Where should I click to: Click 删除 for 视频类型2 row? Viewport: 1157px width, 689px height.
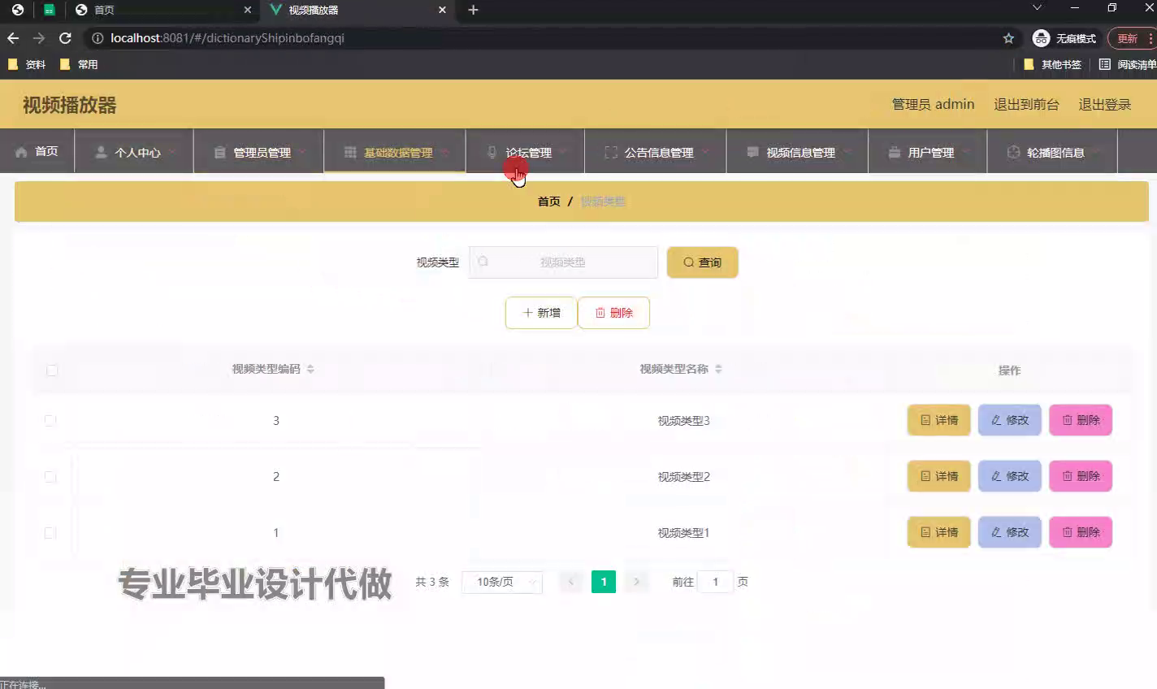tap(1080, 476)
